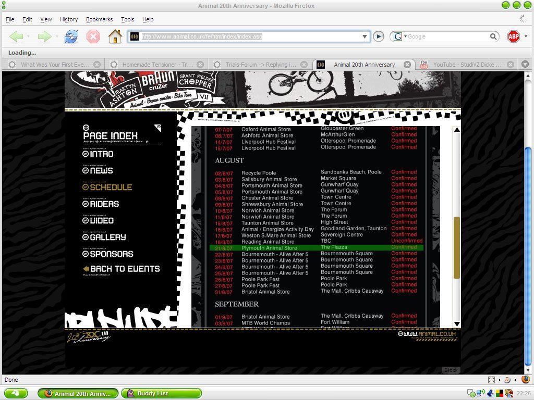Open Buddy List from the taskbar
534x400 pixels.
click(x=162, y=393)
